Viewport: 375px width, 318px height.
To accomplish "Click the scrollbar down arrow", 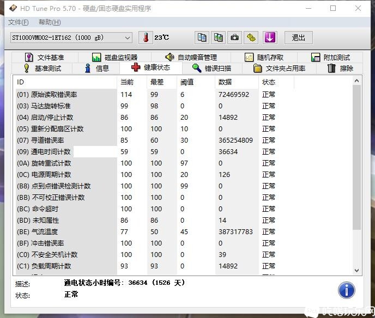I will [356, 270].
